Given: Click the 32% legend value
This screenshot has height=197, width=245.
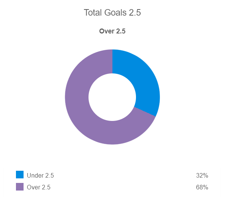Looking at the screenshot, I should [x=202, y=175].
